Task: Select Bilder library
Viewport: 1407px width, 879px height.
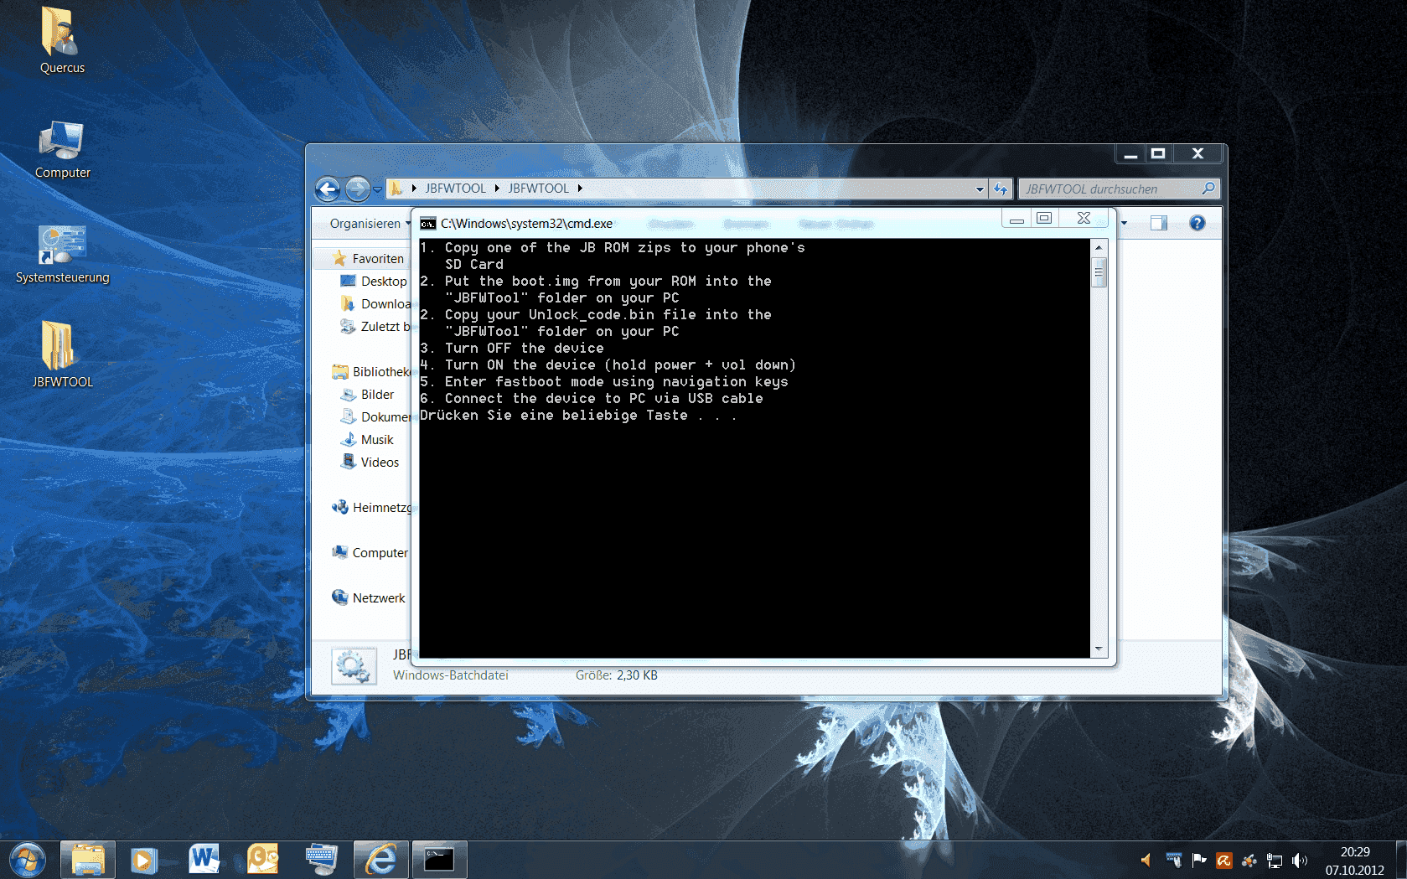Action: (368, 394)
